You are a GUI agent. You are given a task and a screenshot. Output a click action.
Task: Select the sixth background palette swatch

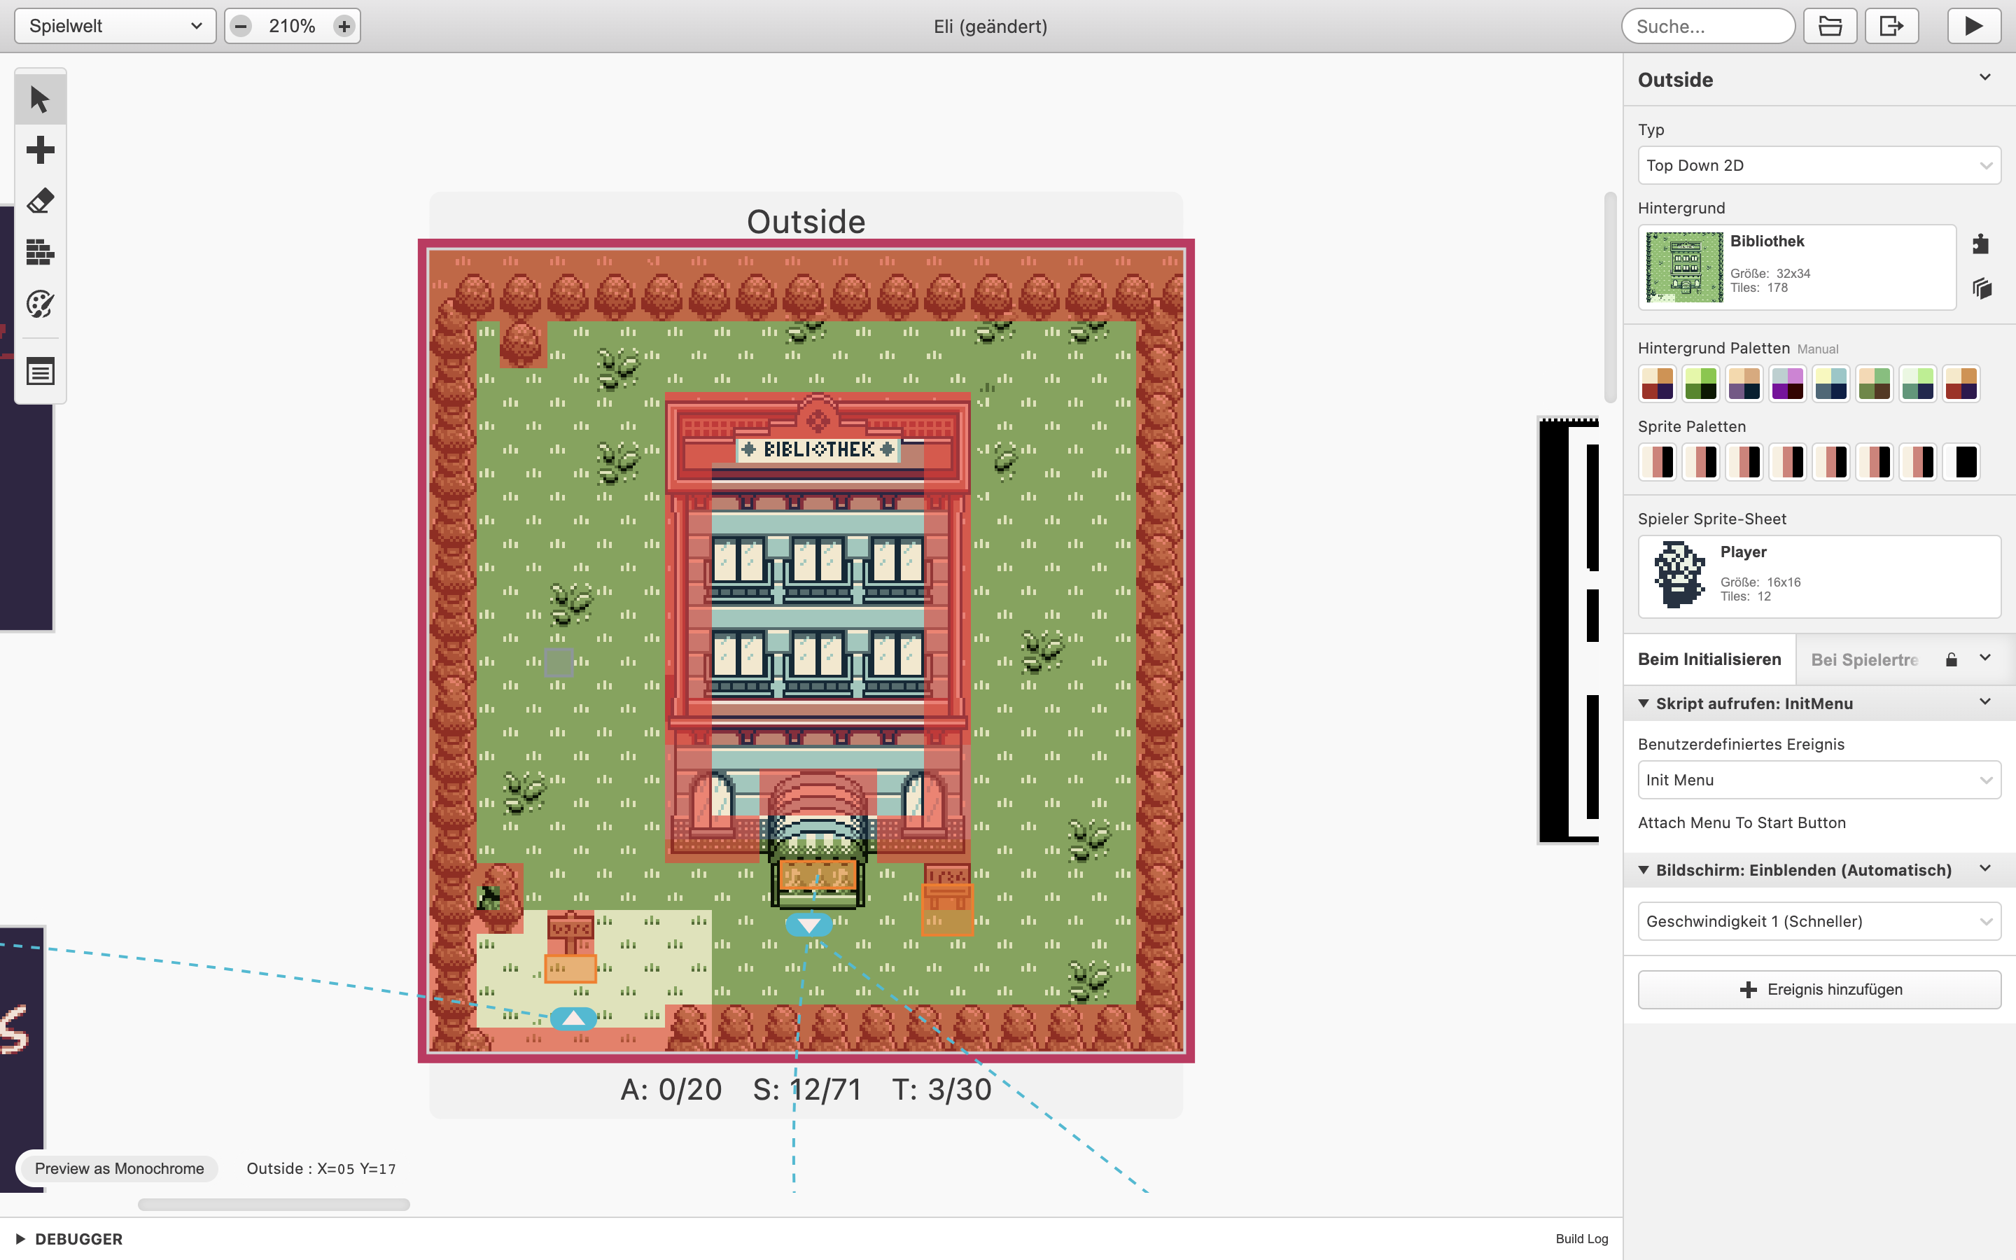pos(1873,384)
